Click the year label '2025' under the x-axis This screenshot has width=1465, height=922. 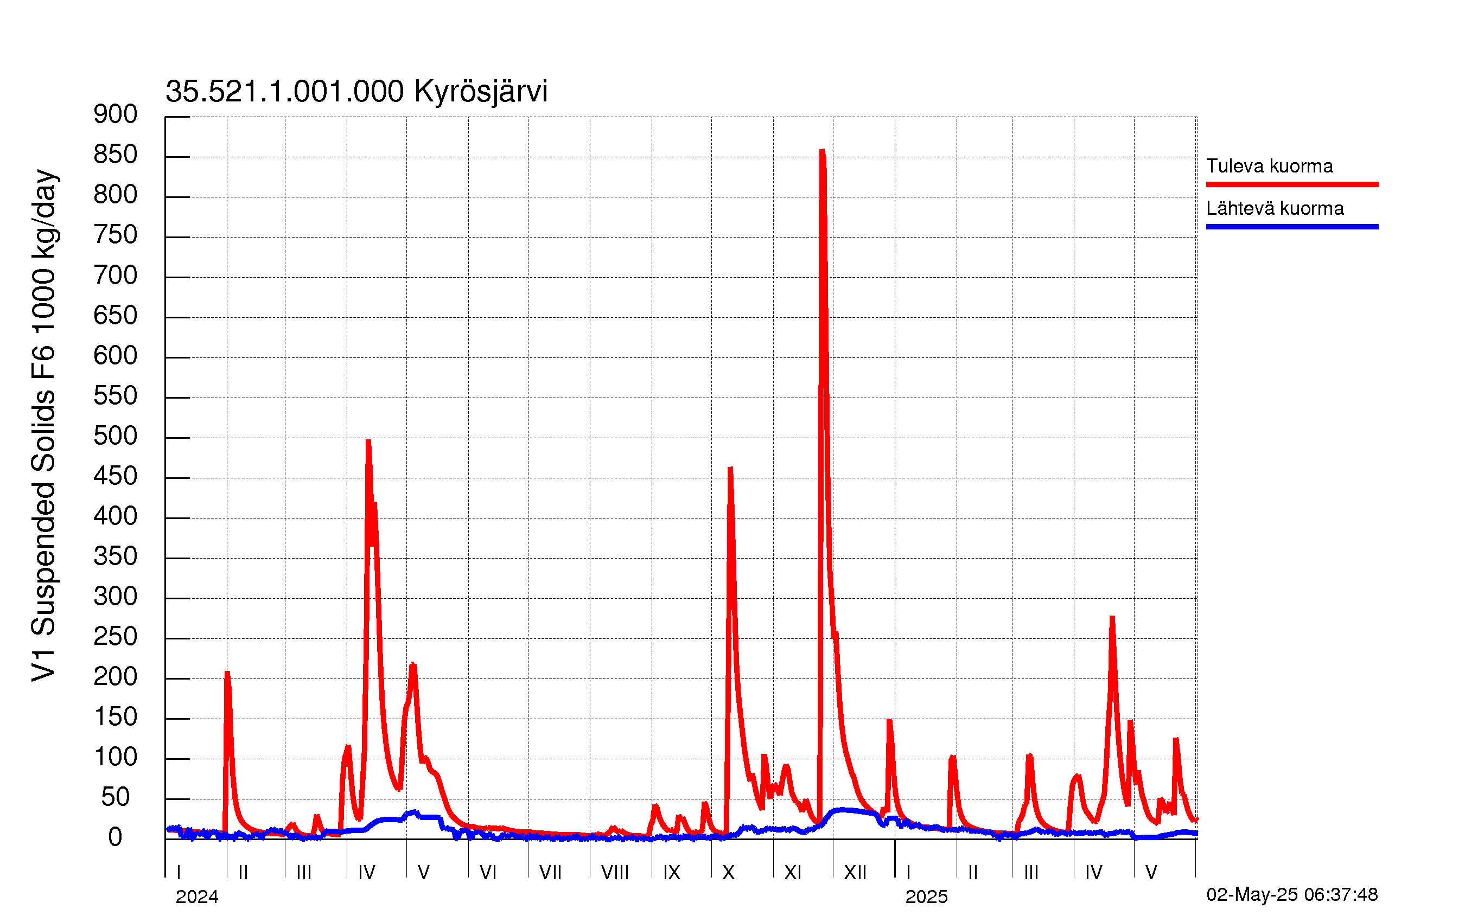coord(926,897)
